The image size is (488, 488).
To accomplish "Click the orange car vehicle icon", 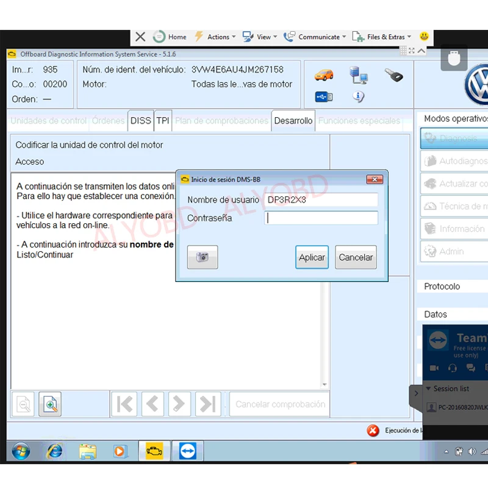I will pyautogui.click(x=324, y=75).
